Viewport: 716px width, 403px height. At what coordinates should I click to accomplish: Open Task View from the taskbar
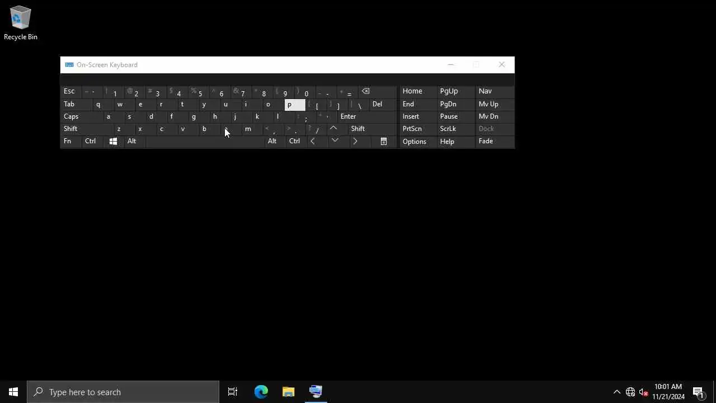233,392
